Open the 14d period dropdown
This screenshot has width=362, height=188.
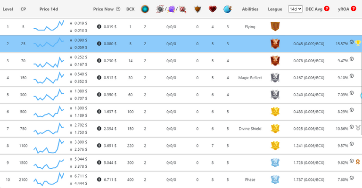pos(295,9)
